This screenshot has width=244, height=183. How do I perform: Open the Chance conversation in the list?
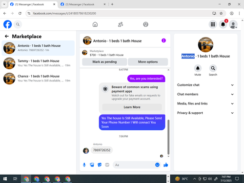click(x=38, y=79)
